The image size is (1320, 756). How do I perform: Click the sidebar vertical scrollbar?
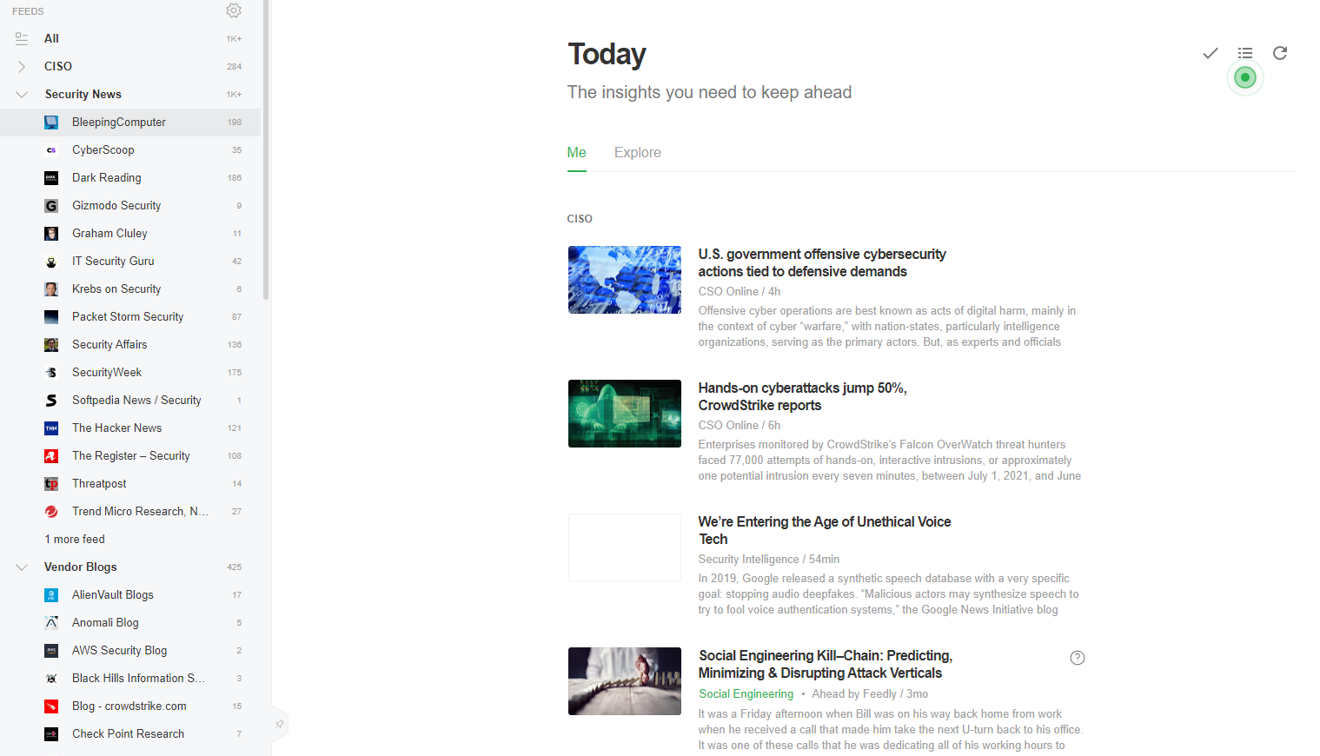click(266, 149)
